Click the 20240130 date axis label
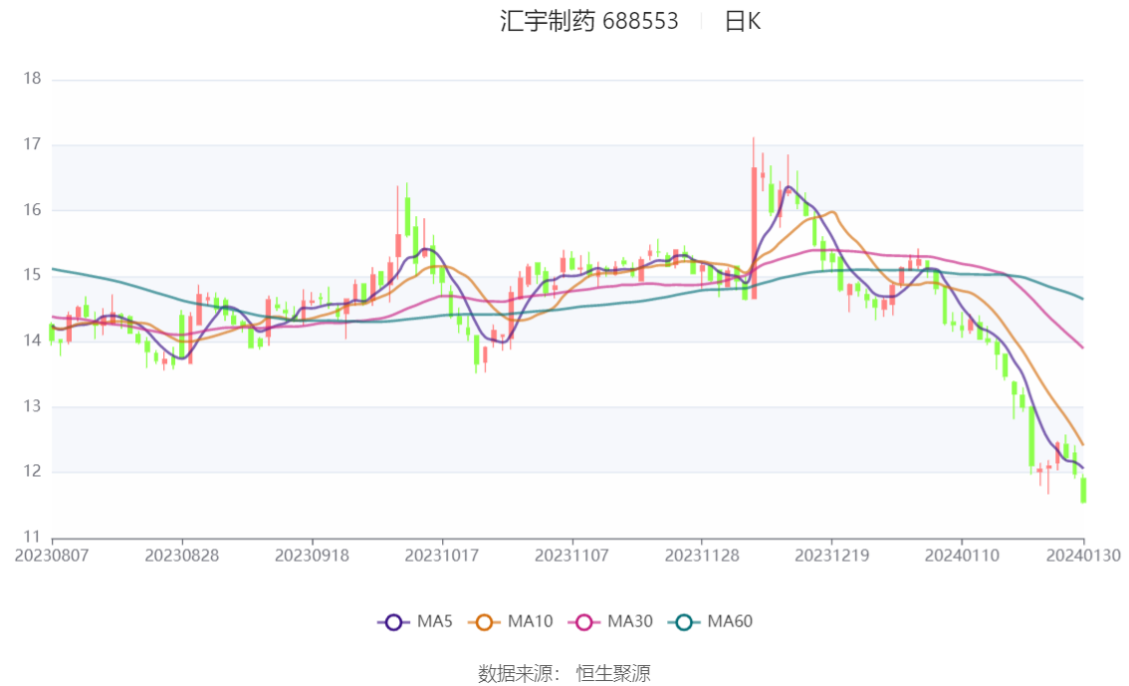Image resolution: width=1129 pixels, height=686 pixels. [1083, 556]
